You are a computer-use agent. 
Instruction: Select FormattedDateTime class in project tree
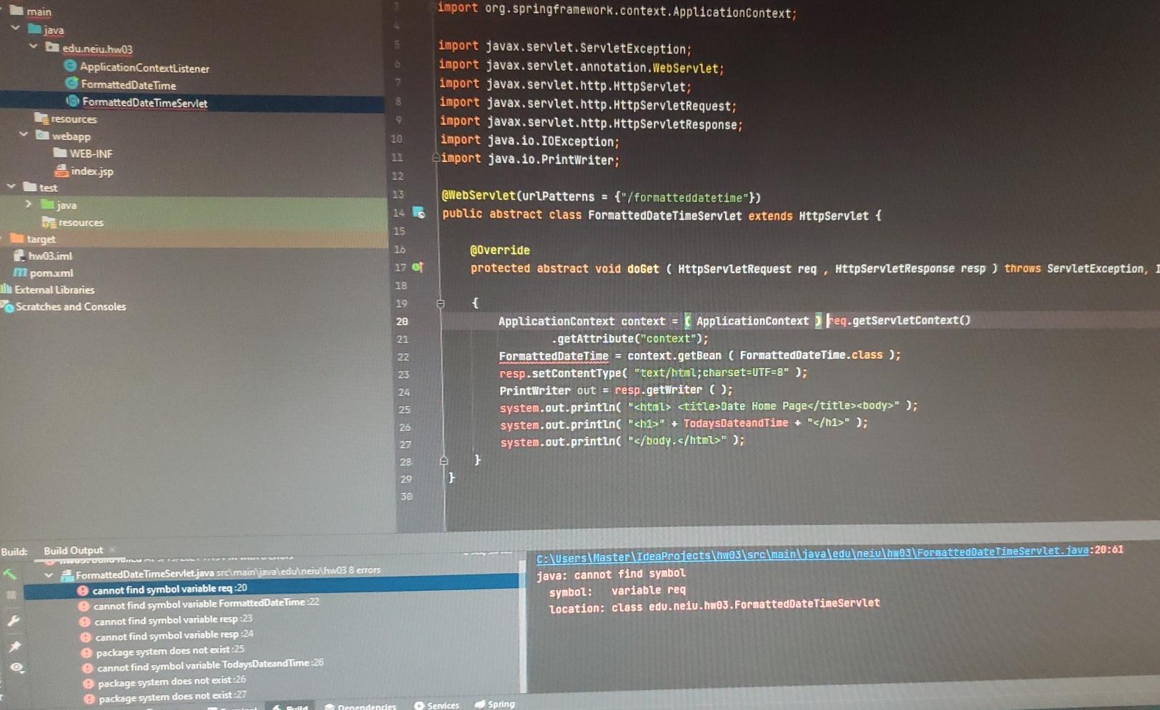point(128,85)
